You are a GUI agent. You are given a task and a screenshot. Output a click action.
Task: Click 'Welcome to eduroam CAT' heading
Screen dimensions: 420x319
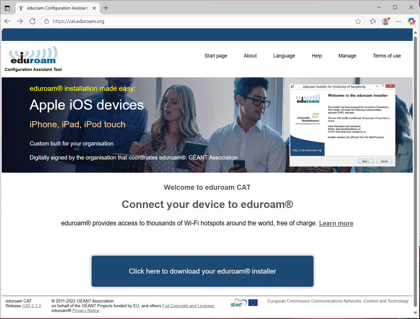207,187
